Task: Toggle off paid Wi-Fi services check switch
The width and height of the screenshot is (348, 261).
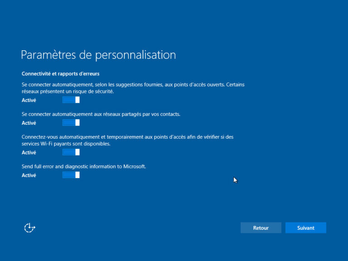Action: [x=71, y=153]
